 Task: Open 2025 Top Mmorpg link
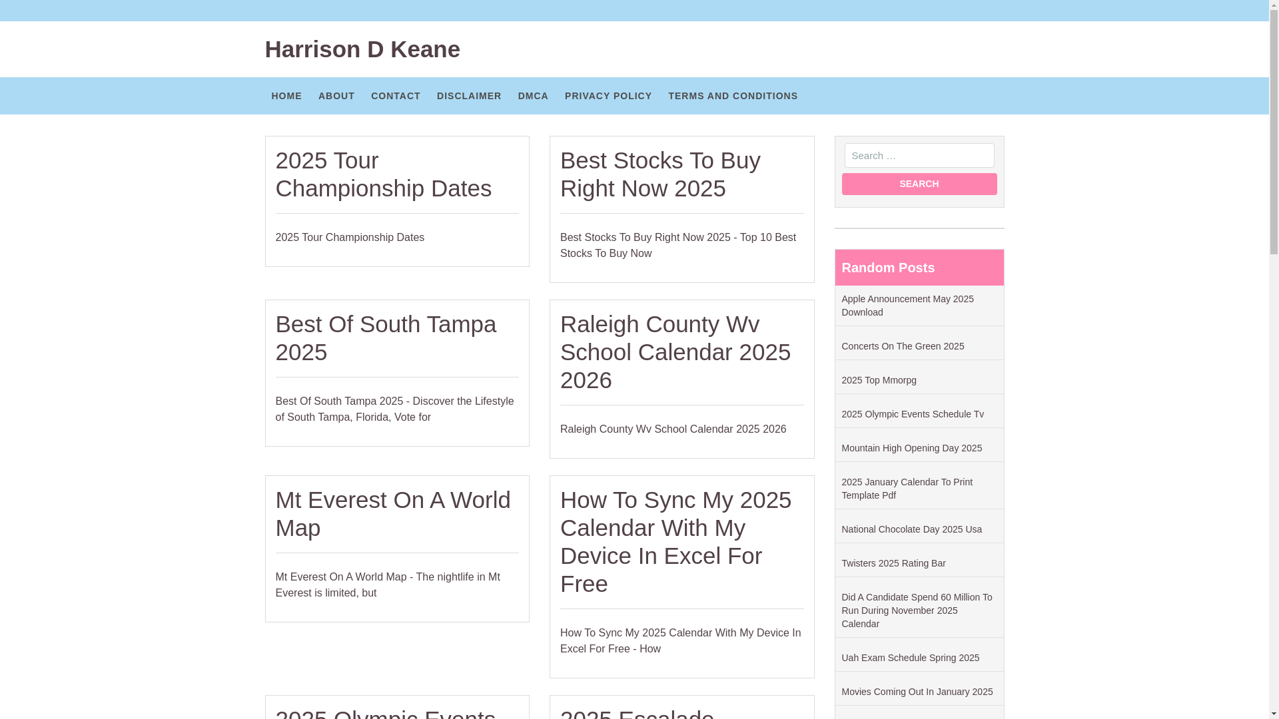pos(879,380)
